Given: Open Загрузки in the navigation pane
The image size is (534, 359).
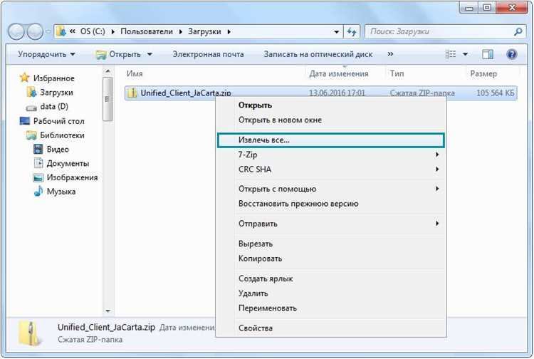Looking at the screenshot, I should point(50,93).
